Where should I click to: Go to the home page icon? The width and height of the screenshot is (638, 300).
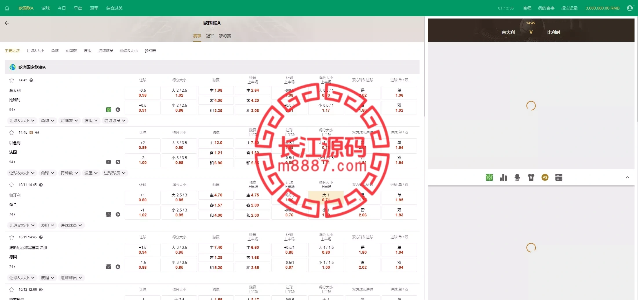[7, 8]
